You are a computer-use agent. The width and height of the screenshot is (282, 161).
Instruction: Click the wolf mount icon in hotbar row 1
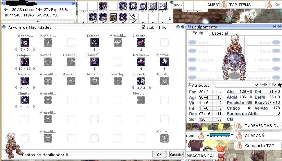[x=133, y=6]
